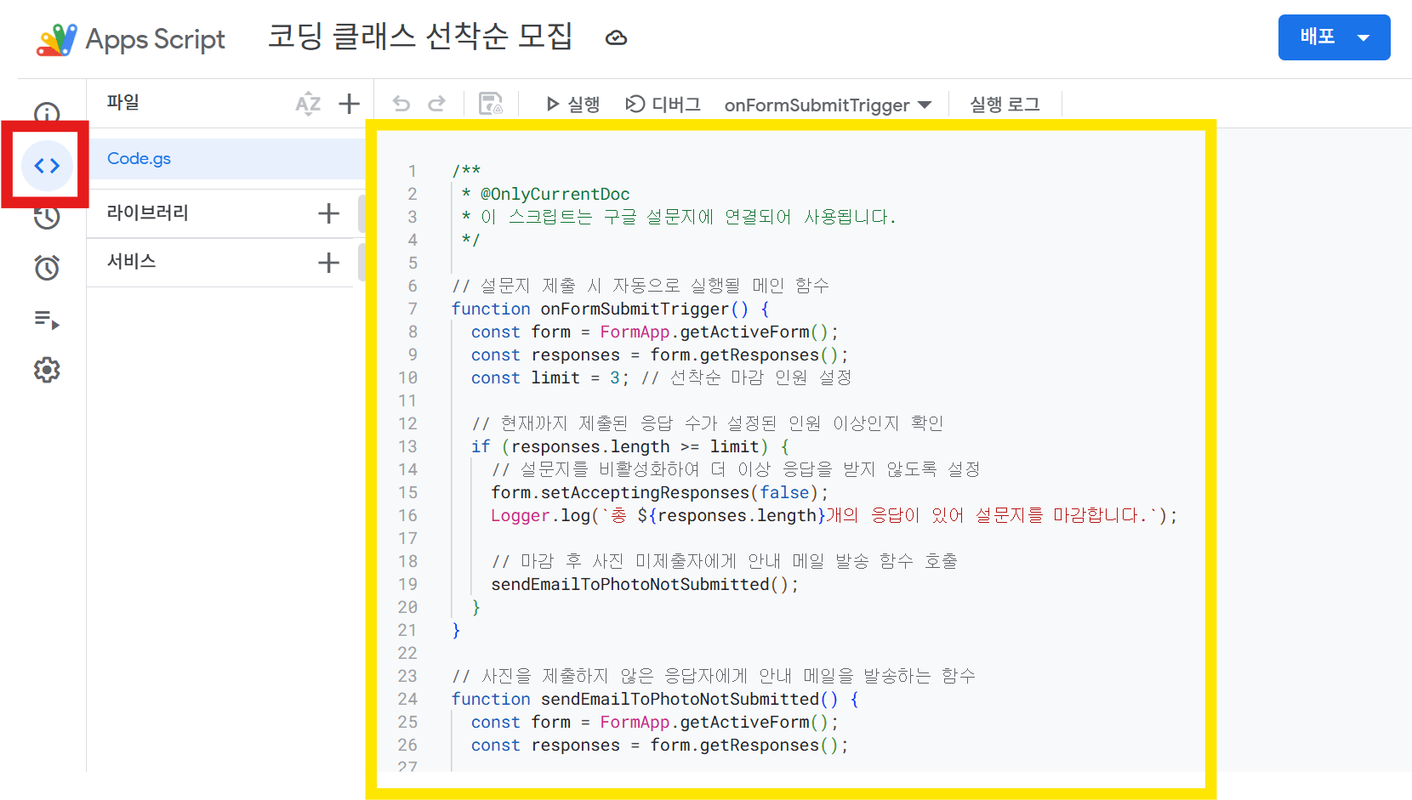Screen dimensions: 1412x800
Task: Click line number 7 in the gutter
Action: click(413, 309)
